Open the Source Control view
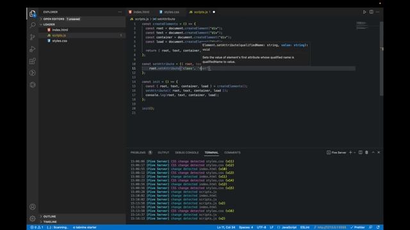410x230 pixels. point(33,37)
